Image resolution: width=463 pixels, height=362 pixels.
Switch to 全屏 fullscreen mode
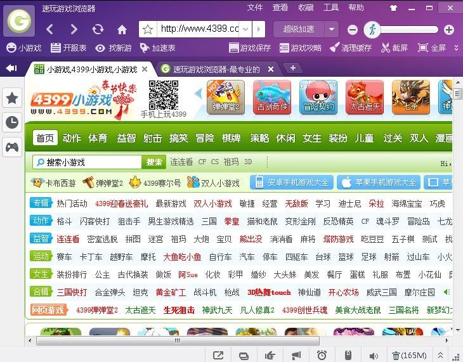click(432, 48)
